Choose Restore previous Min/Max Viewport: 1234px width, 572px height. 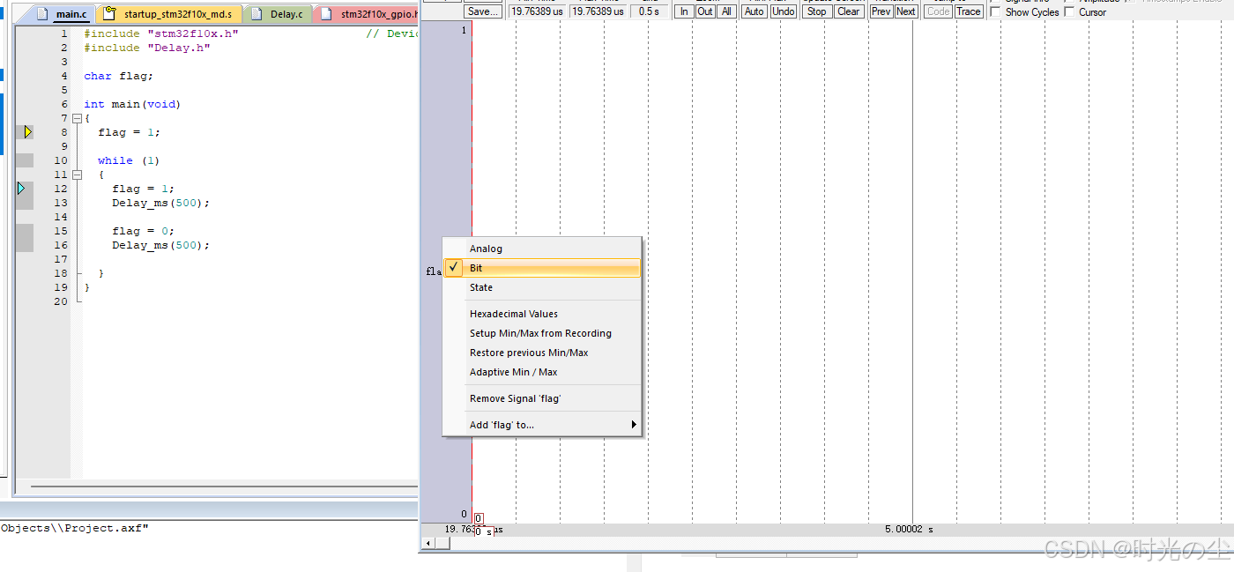542,353
